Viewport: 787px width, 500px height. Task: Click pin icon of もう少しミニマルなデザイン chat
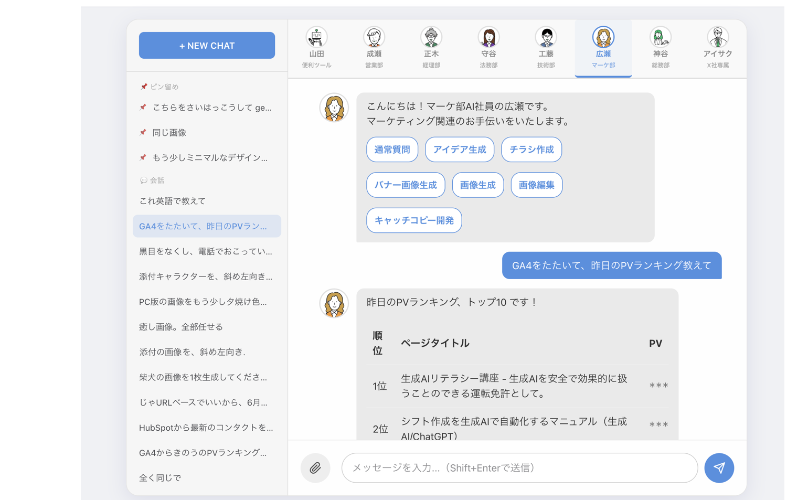[x=143, y=157]
